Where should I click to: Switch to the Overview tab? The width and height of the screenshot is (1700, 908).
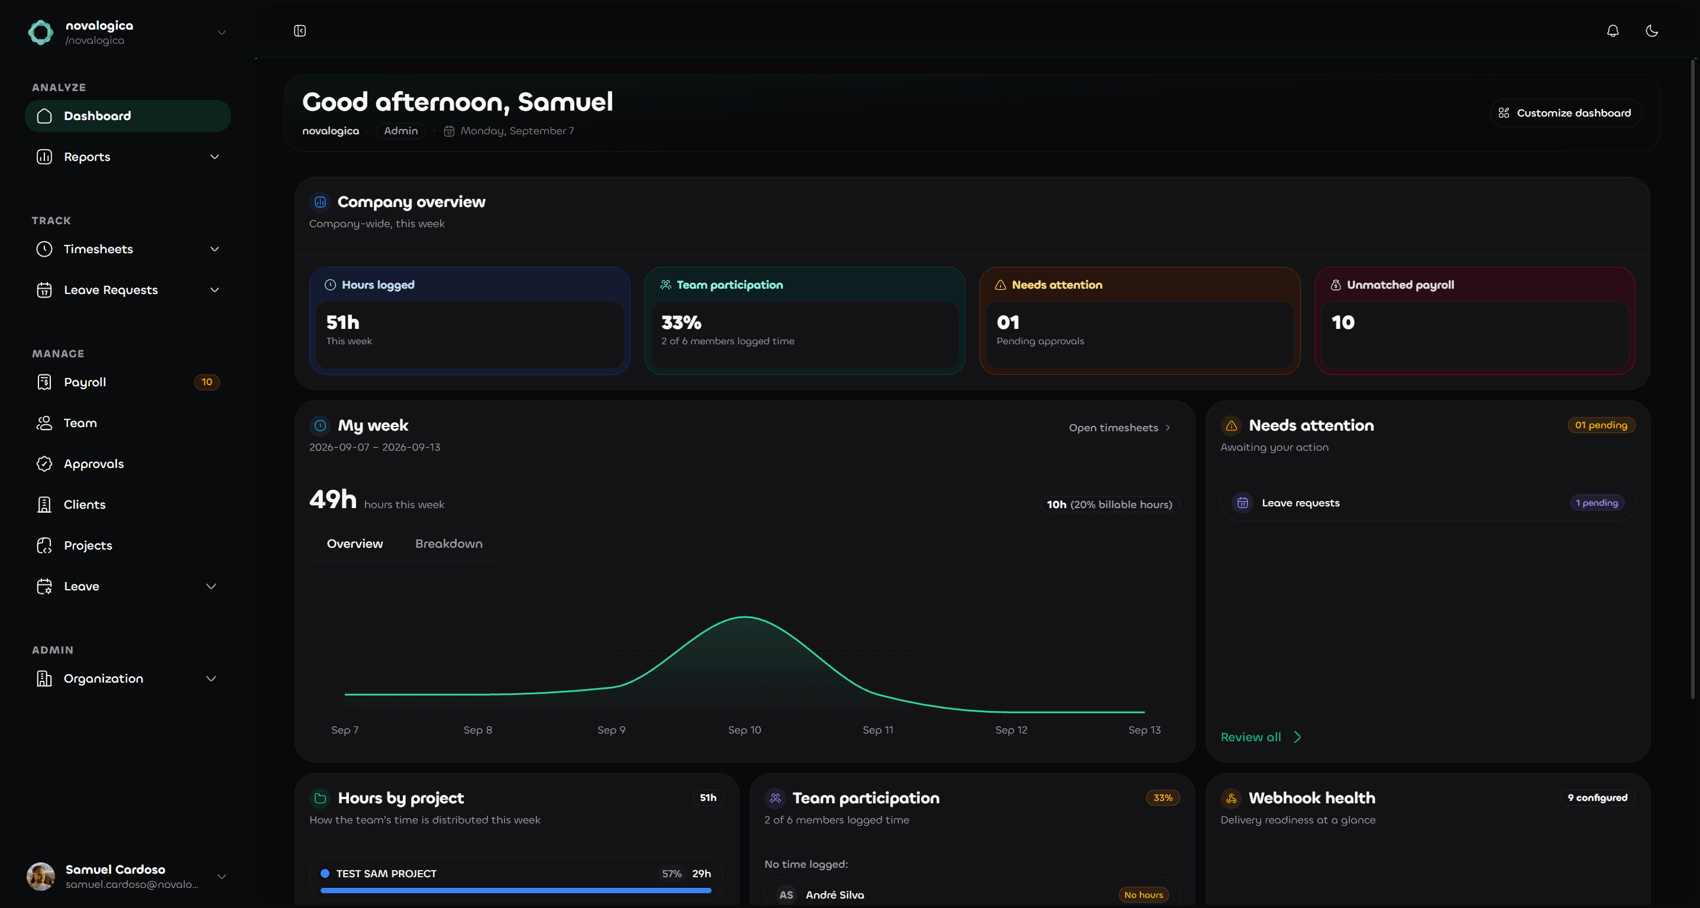pos(355,544)
